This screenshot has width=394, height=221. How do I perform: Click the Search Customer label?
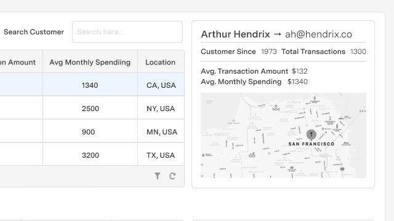pyautogui.click(x=34, y=32)
